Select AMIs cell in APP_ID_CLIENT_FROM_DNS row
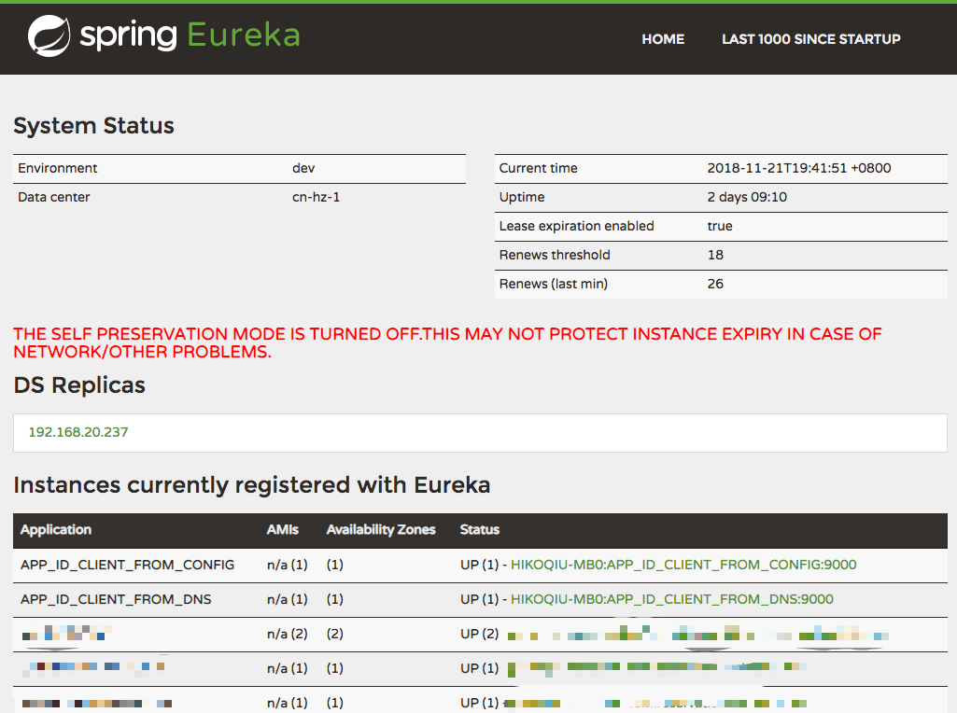 pos(287,599)
